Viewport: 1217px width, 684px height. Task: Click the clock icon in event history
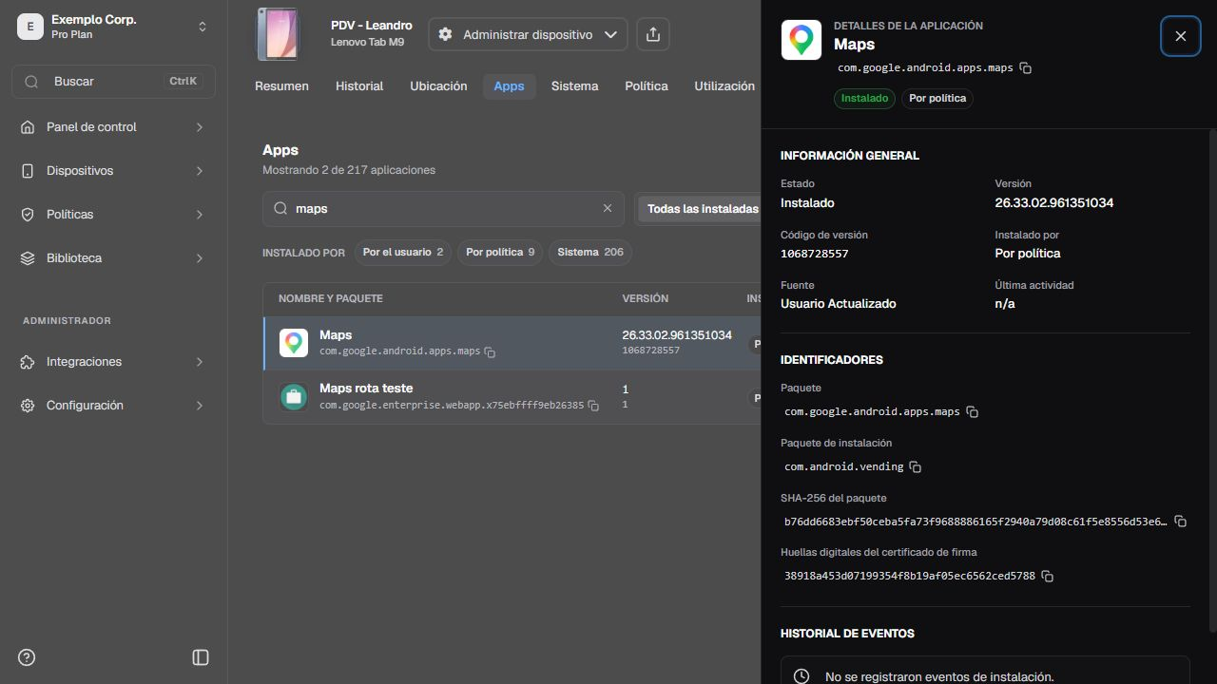click(802, 676)
